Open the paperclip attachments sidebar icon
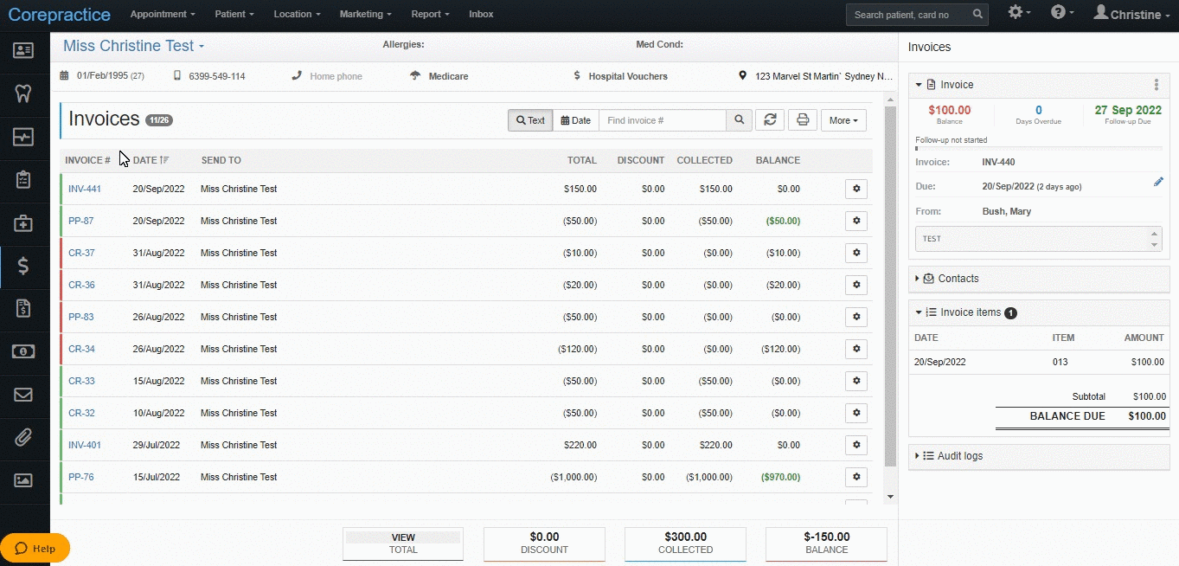Image resolution: width=1179 pixels, height=566 pixels. pyautogui.click(x=23, y=437)
